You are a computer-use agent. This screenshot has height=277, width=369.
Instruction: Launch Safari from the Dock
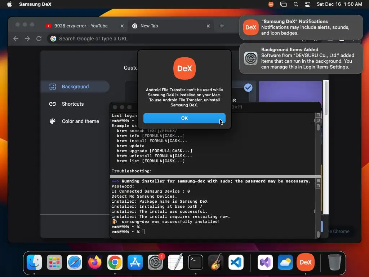tap(75, 262)
